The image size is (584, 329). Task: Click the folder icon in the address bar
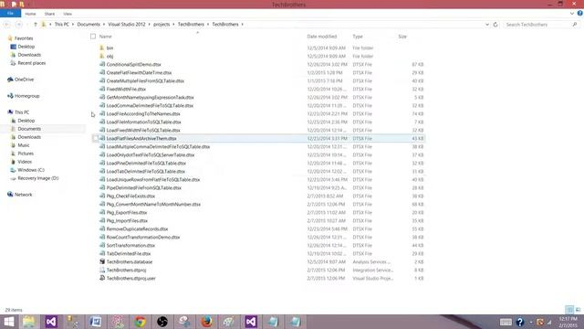[x=44, y=25]
